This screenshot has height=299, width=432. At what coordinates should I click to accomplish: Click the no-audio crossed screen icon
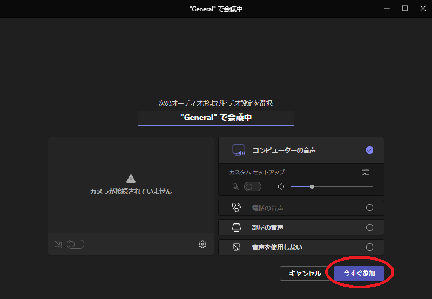[237, 247]
